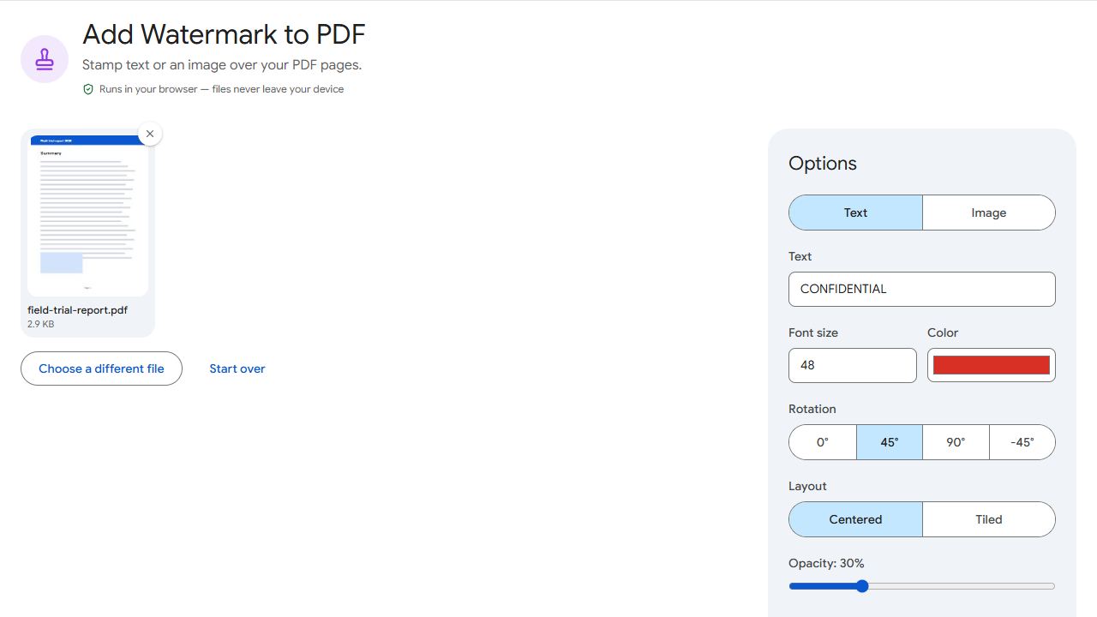Focus the CONFIDENTIAL watermark text field
Viewport: 1097px width, 617px height.
[922, 289]
